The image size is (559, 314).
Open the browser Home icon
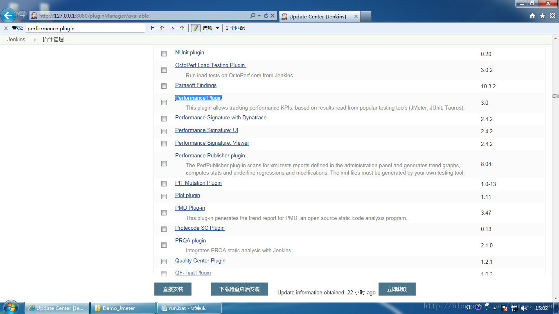532,16
